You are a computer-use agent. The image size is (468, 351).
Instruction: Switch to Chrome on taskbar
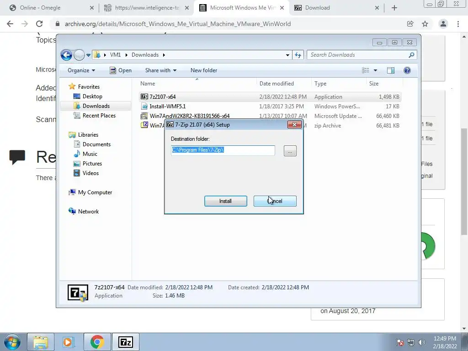[x=97, y=342]
